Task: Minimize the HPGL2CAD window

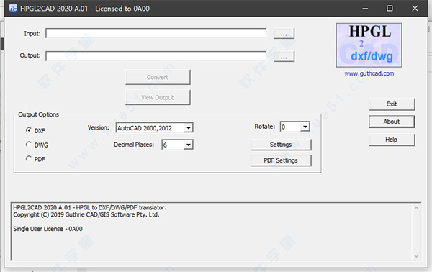Action: 365,8
